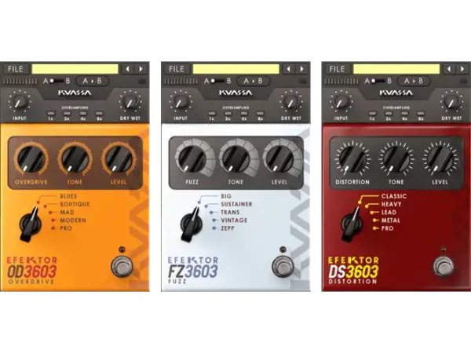Select CLASSIC mode on DS3603
471x353 pixels.
pyautogui.click(x=394, y=196)
